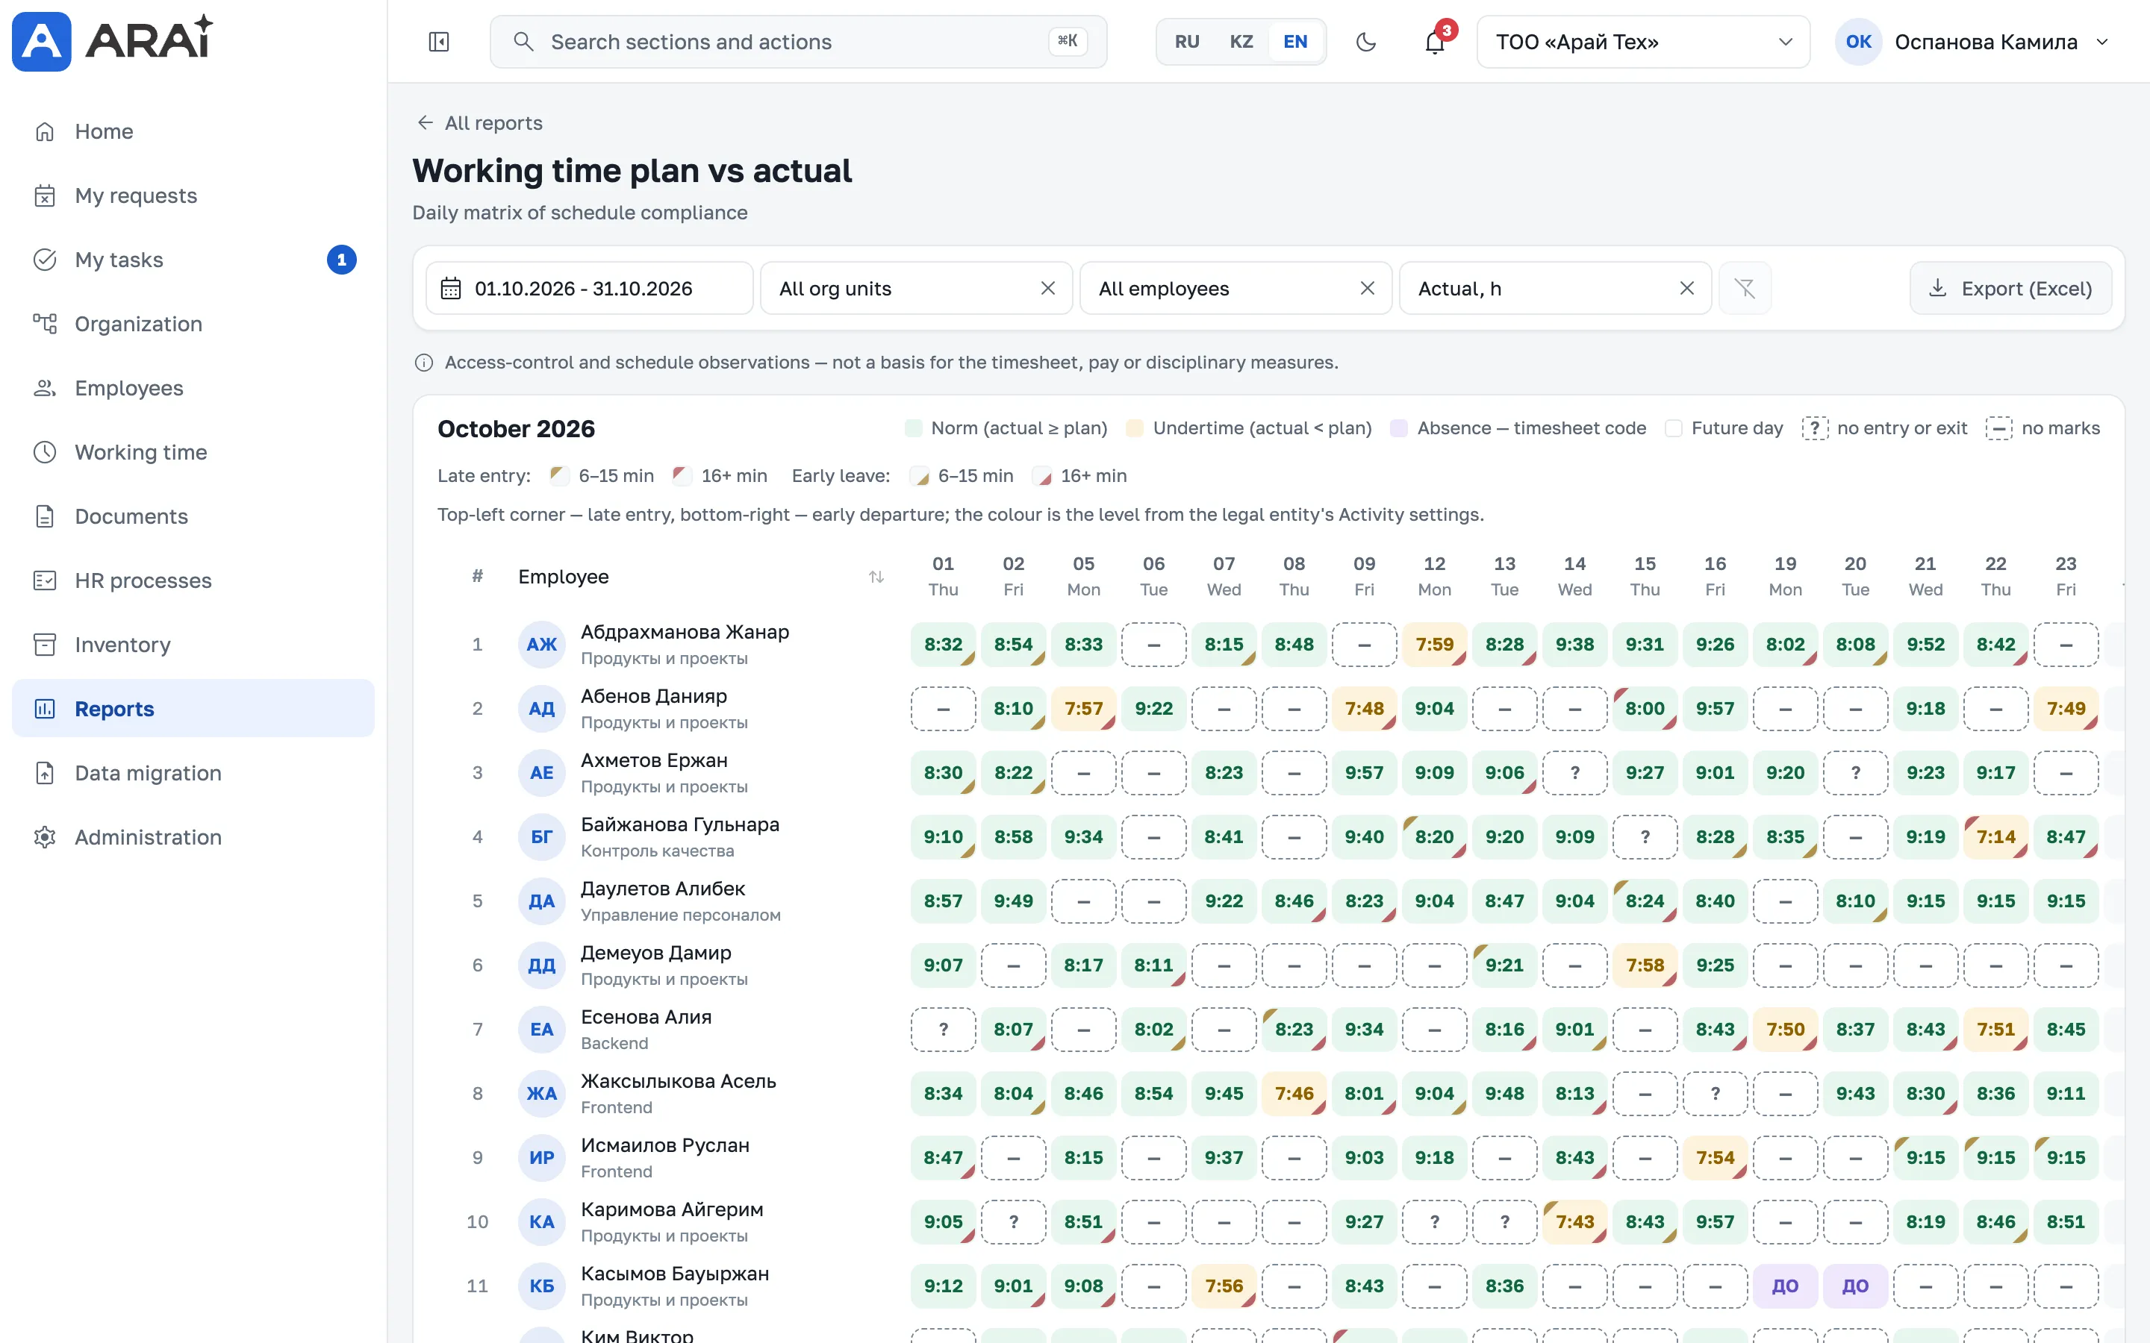Toggle dark mode moon icon
This screenshot has height=1343, width=2150.
(x=1366, y=42)
